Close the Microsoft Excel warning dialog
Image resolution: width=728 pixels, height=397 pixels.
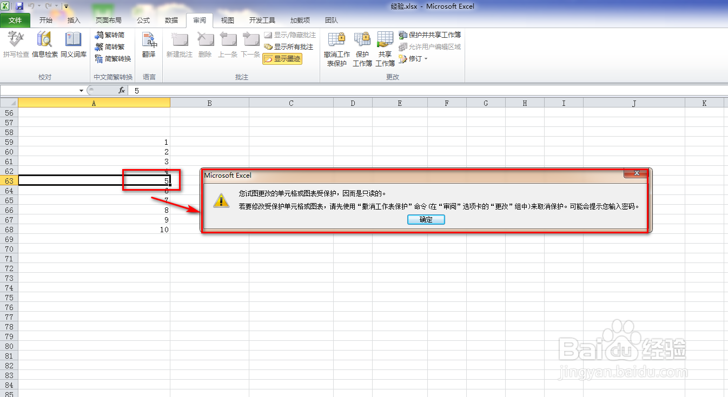637,173
